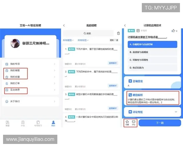Open question list icon beside 1/101
The width and height of the screenshot is (183, 147).
138,31
